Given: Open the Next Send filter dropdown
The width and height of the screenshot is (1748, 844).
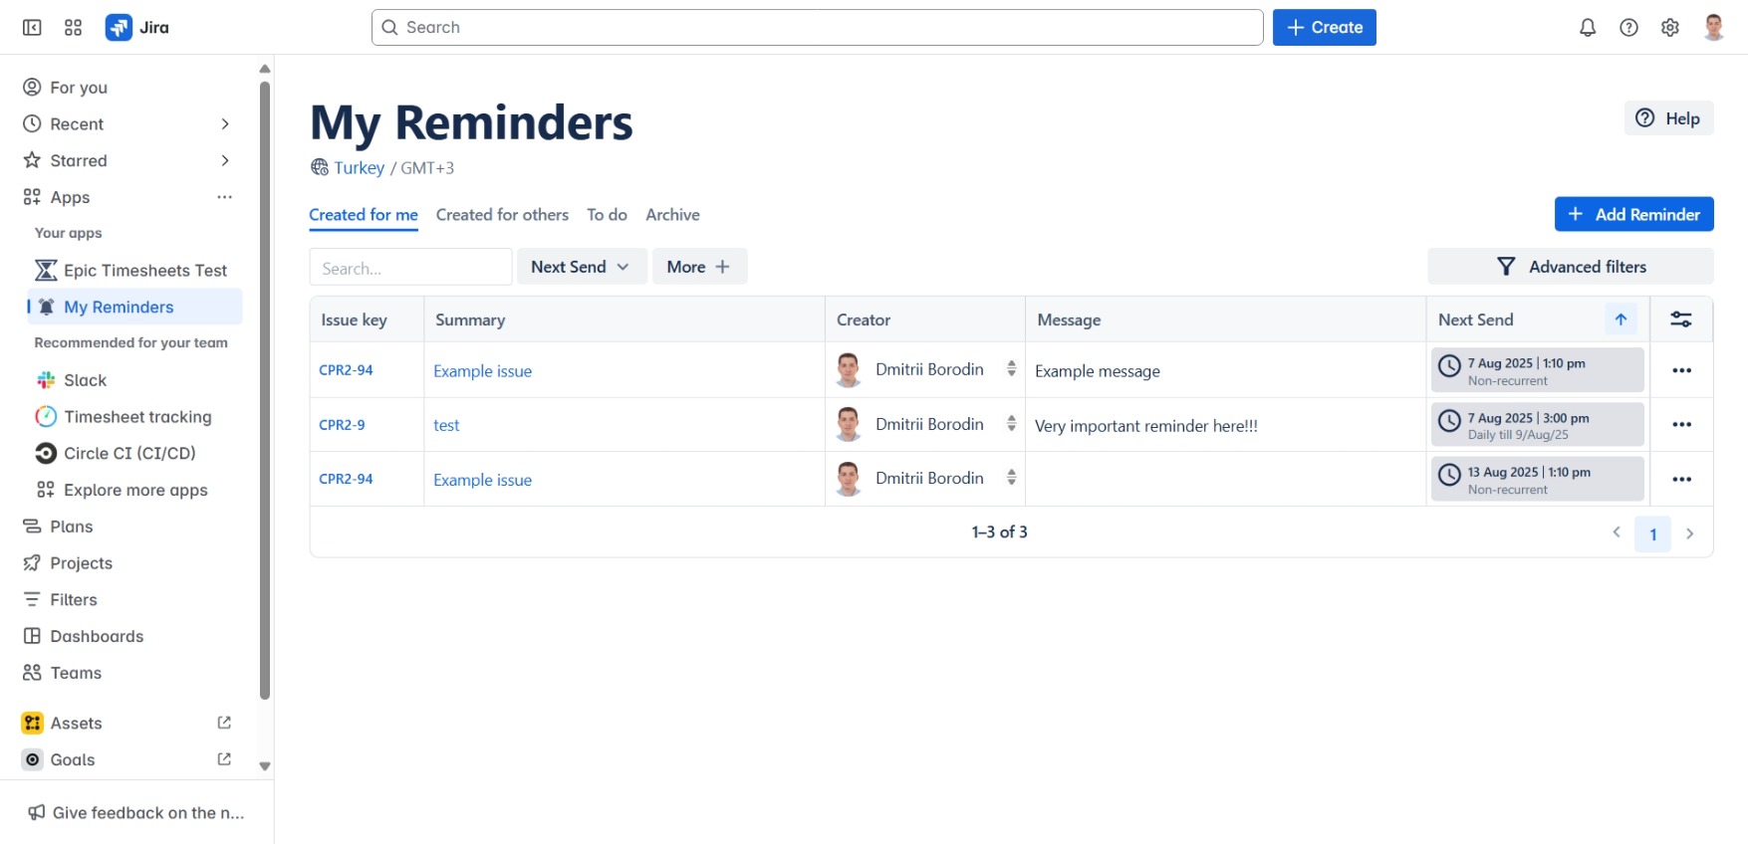Looking at the screenshot, I should click(581, 267).
